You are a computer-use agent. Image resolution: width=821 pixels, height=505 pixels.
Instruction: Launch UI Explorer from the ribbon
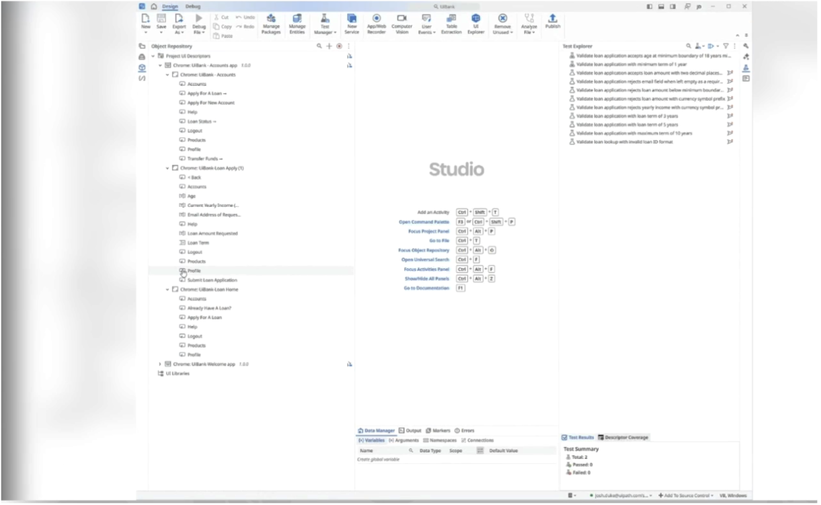pyautogui.click(x=476, y=23)
